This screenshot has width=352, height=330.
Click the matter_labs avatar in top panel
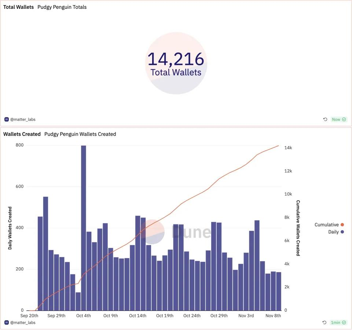[7, 120]
